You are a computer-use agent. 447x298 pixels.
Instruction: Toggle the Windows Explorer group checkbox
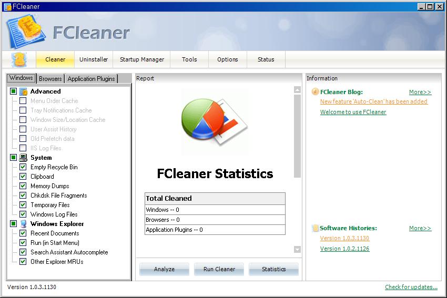click(x=13, y=223)
